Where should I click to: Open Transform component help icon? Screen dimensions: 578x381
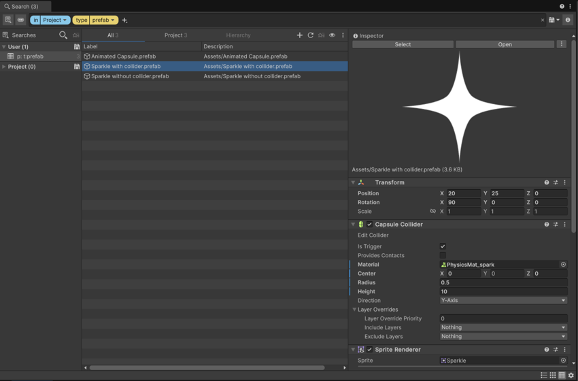(x=547, y=182)
